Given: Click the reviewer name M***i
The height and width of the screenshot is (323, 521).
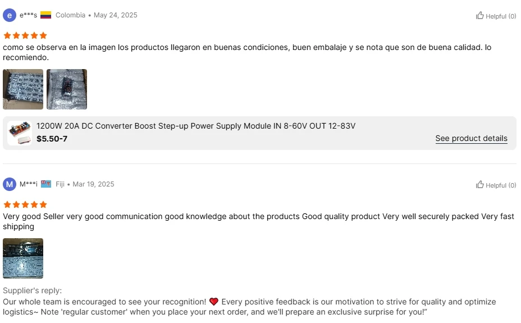Looking at the screenshot, I should [x=28, y=184].
